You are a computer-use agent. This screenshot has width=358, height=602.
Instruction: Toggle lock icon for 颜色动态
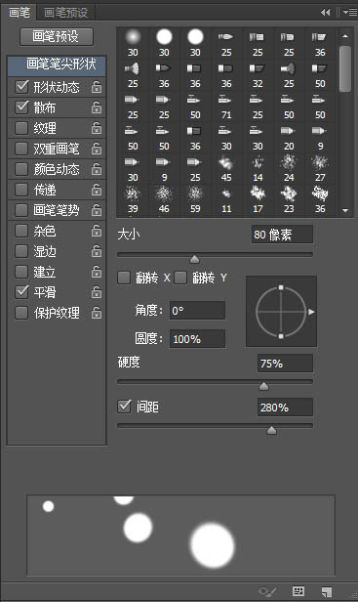click(x=97, y=169)
